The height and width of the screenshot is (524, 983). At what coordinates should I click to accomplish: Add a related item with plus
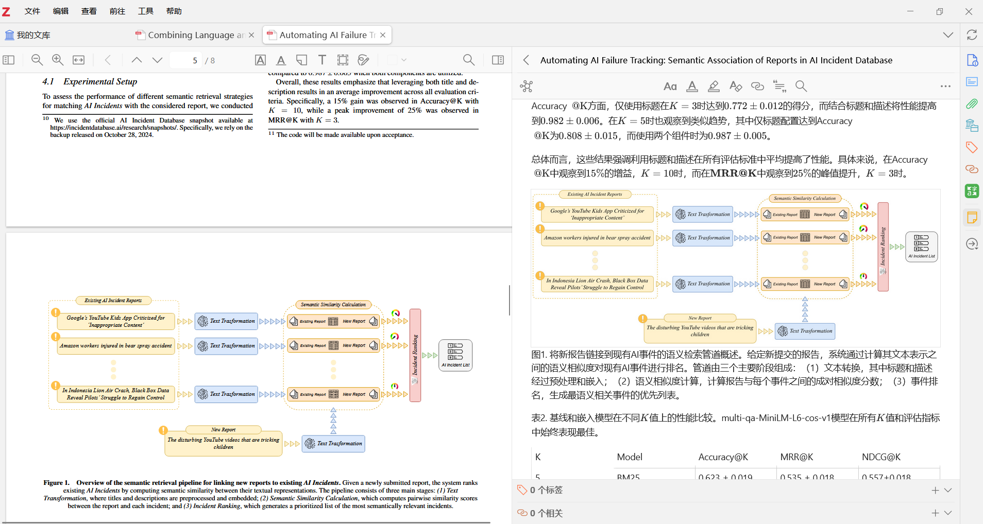[935, 513]
